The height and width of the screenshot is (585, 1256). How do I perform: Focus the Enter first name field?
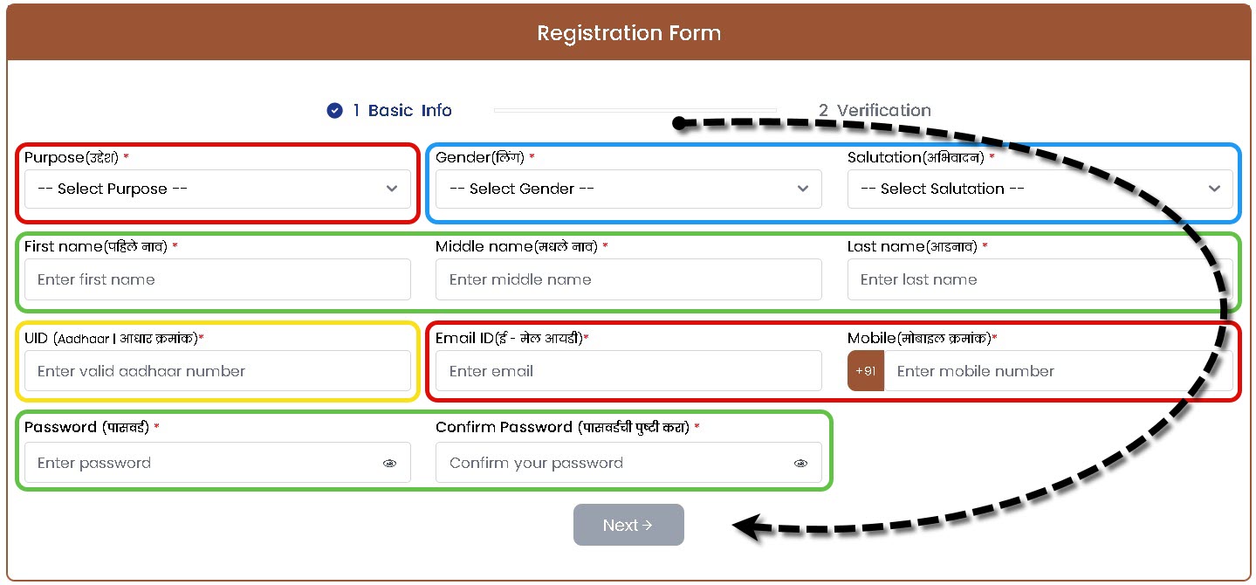tap(217, 279)
